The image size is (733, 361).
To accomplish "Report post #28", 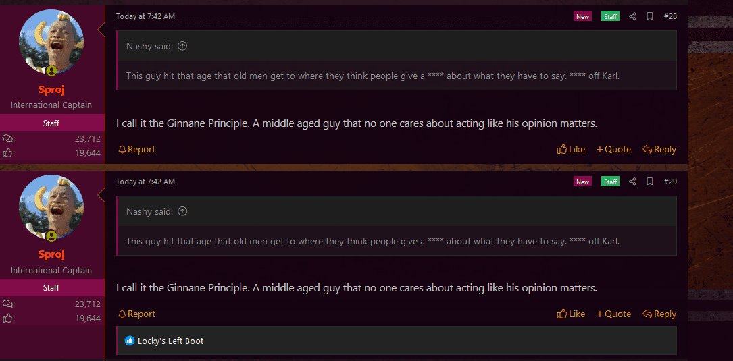I will pyautogui.click(x=136, y=149).
